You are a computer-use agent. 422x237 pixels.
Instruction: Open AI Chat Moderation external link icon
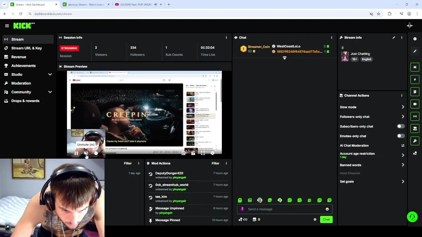(403, 145)
